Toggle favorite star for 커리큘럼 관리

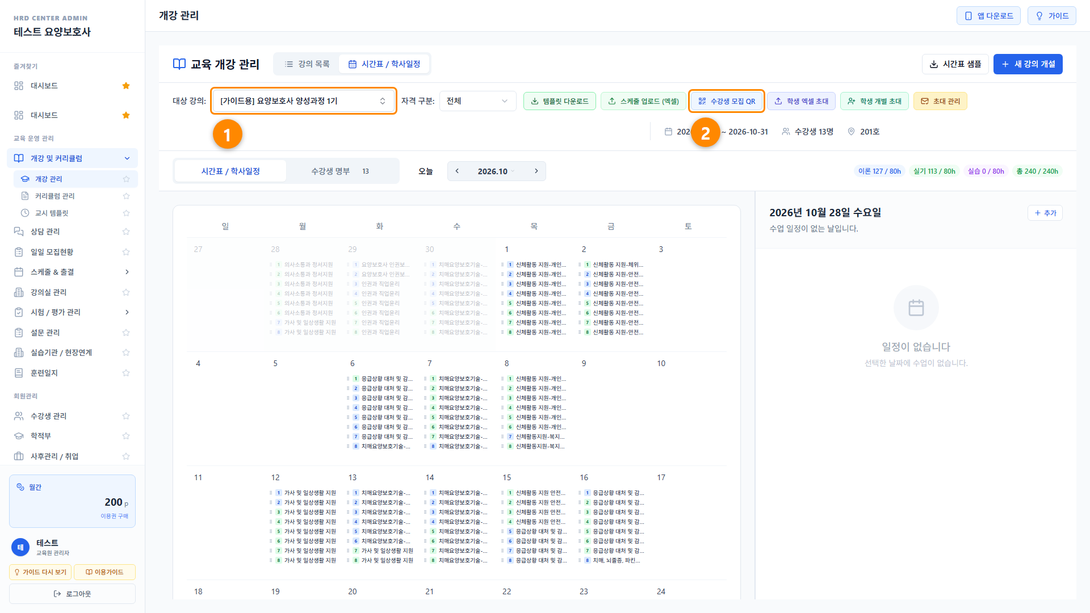126,196
